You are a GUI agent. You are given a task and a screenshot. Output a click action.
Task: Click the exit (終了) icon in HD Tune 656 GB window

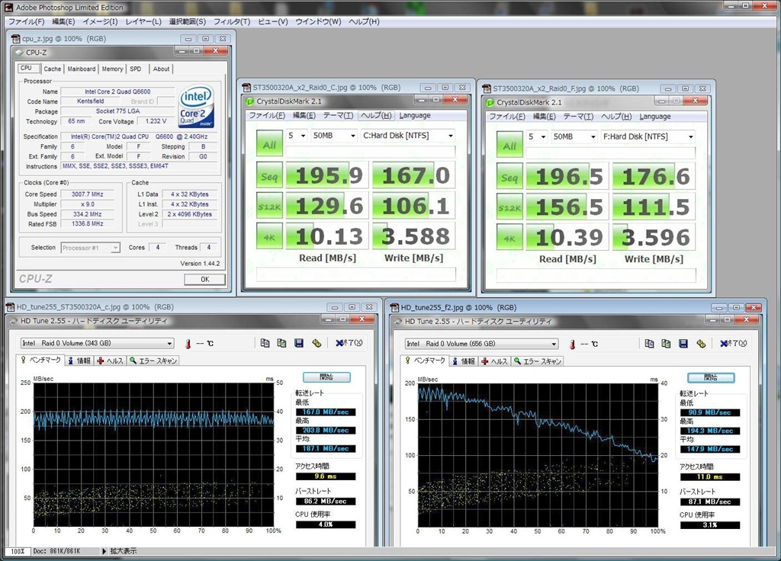[735, 344]
